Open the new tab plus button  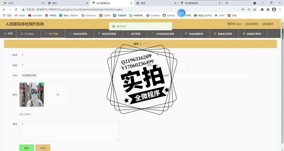tap(227, 3)
